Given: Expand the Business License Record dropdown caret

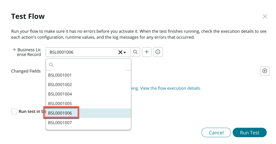Looking at the screenshot, I should 125,52.
